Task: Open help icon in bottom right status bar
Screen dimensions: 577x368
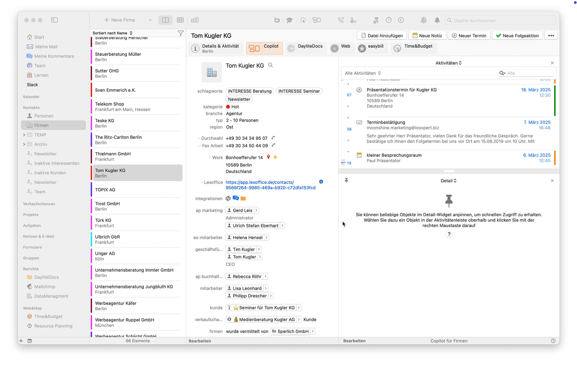Action: point(553,341)
